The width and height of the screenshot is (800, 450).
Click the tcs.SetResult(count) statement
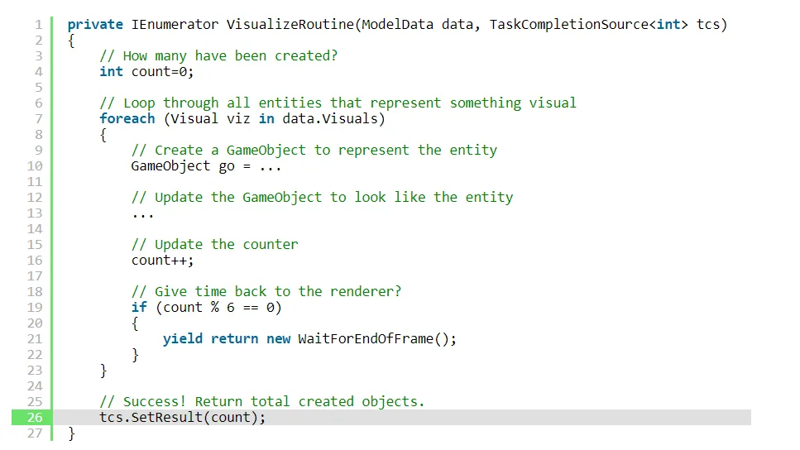(x=182, y=418)
